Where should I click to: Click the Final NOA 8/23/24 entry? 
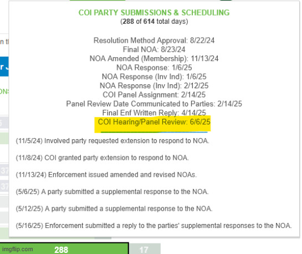pyautogui.click(x=154, y=49)
